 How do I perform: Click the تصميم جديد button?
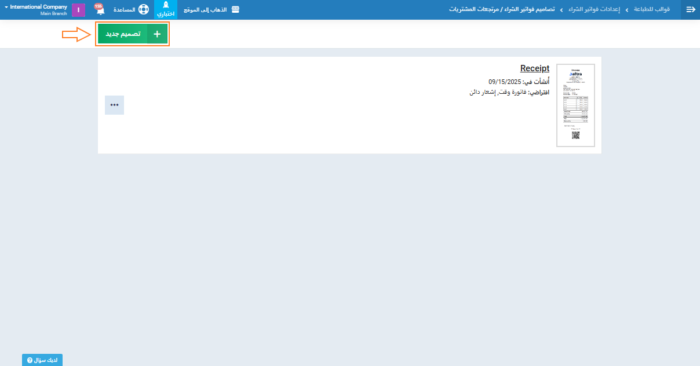tap(133, 35)
